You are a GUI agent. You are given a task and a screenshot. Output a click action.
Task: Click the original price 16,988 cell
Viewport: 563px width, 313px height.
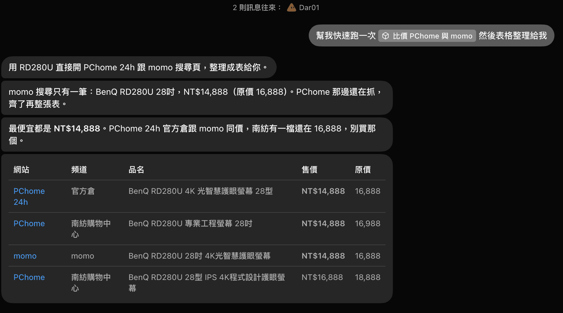(367, 223)
